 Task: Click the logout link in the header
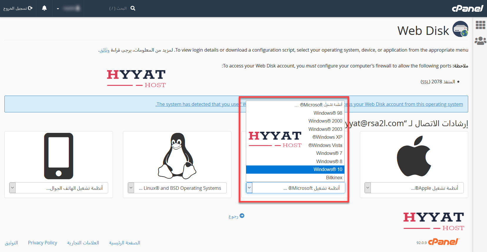click(x=18, y=8)
